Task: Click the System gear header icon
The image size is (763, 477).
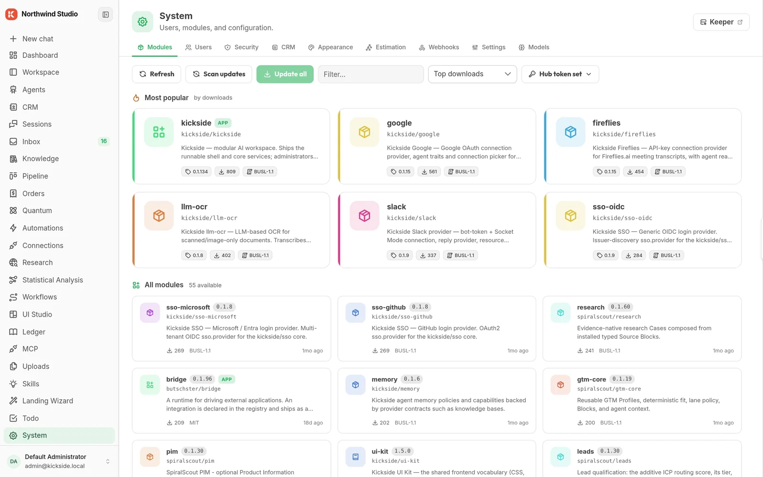Action: coord(143,22)
